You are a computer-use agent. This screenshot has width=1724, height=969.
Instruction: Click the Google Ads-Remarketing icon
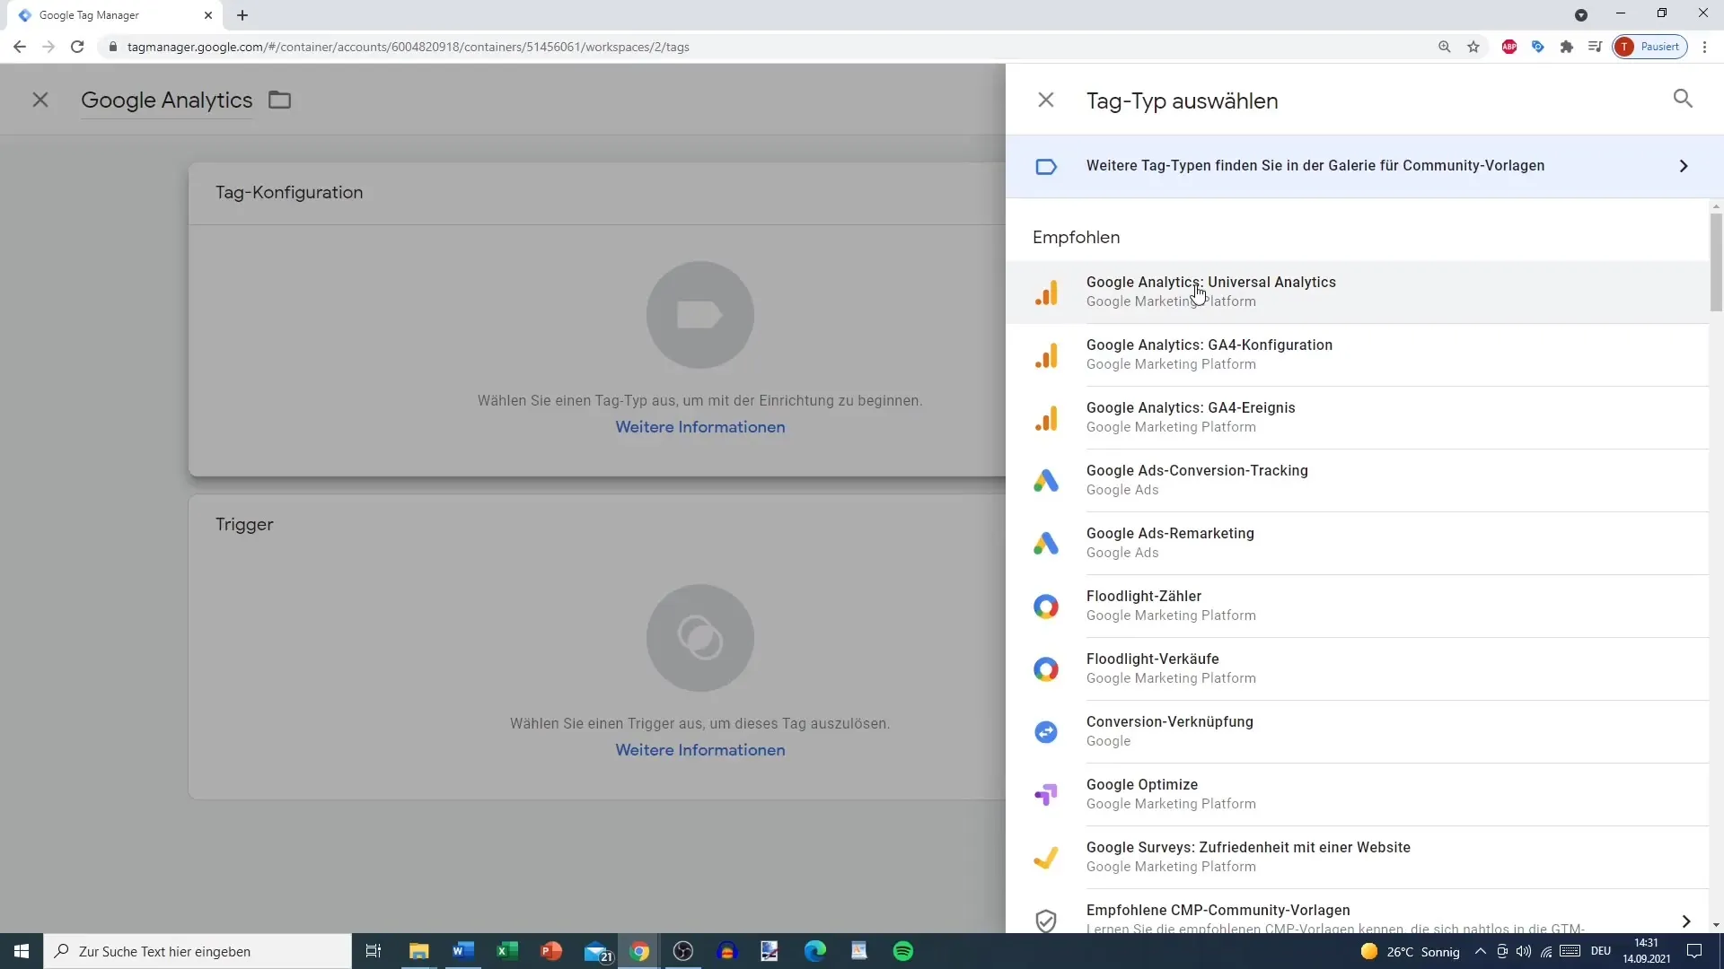click(1046, 544)
